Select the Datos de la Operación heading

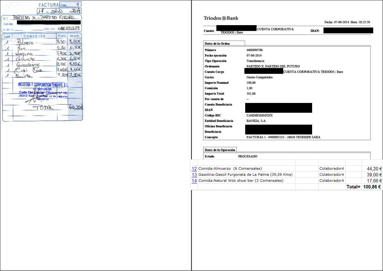(x=220, y=150)
